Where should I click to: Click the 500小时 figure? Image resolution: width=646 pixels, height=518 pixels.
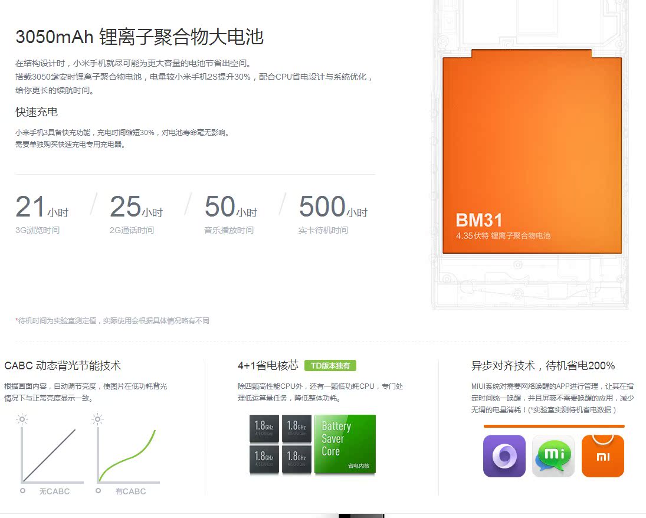[x=333, y=206]
